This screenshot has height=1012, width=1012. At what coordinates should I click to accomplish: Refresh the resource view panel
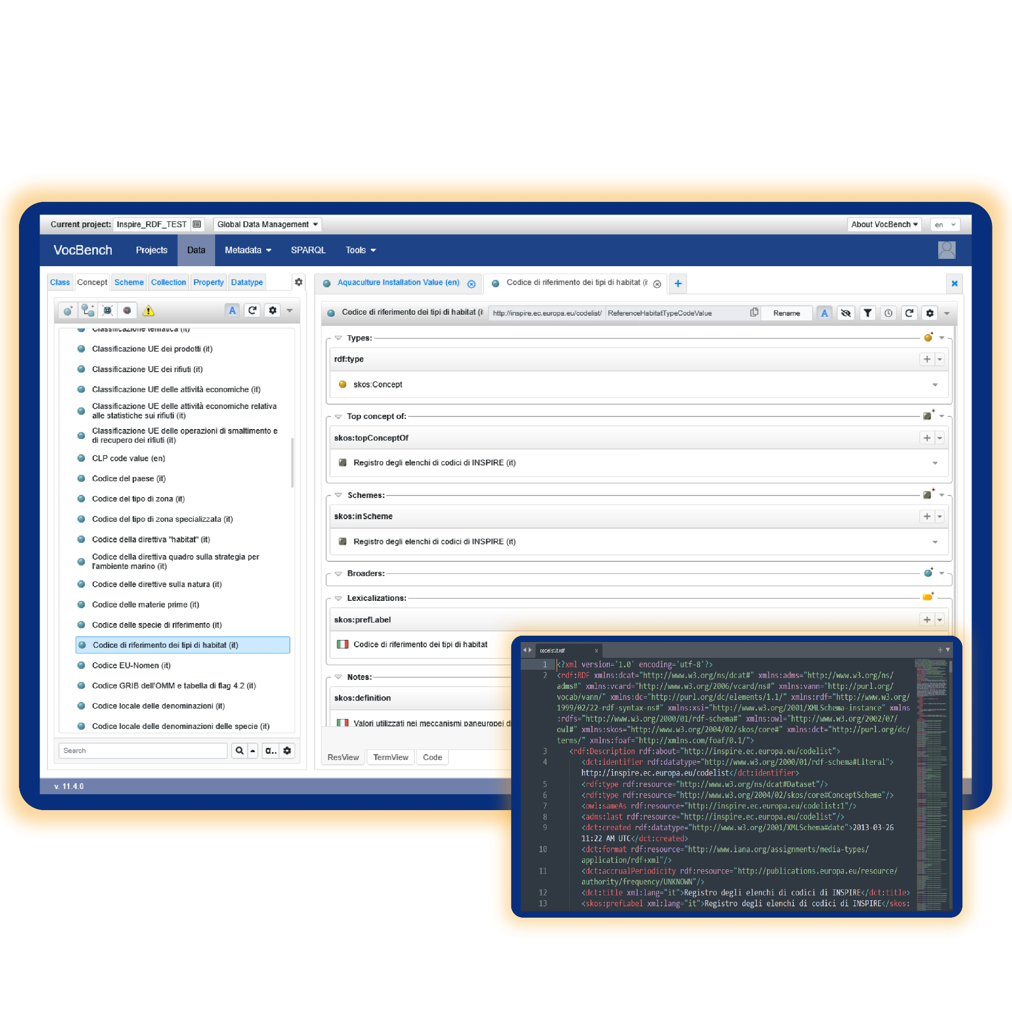909,313
